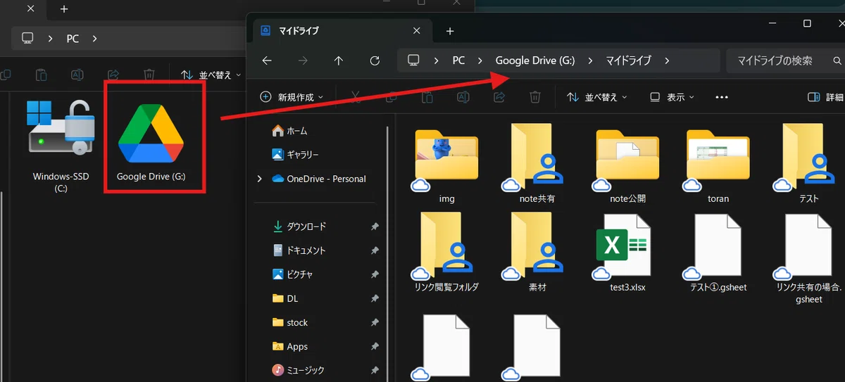Click the delete trash icon in マイドライブ toolbar

(535, 97)
